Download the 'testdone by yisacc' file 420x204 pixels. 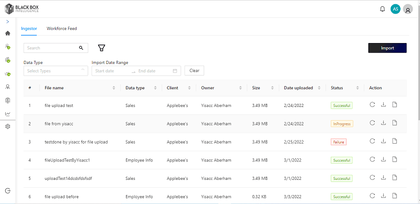pos(383,141)
